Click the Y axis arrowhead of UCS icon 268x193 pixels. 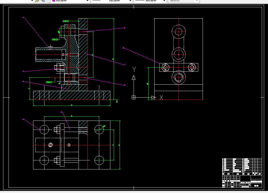134,78
